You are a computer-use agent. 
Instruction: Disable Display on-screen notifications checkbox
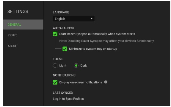point(55,82)
